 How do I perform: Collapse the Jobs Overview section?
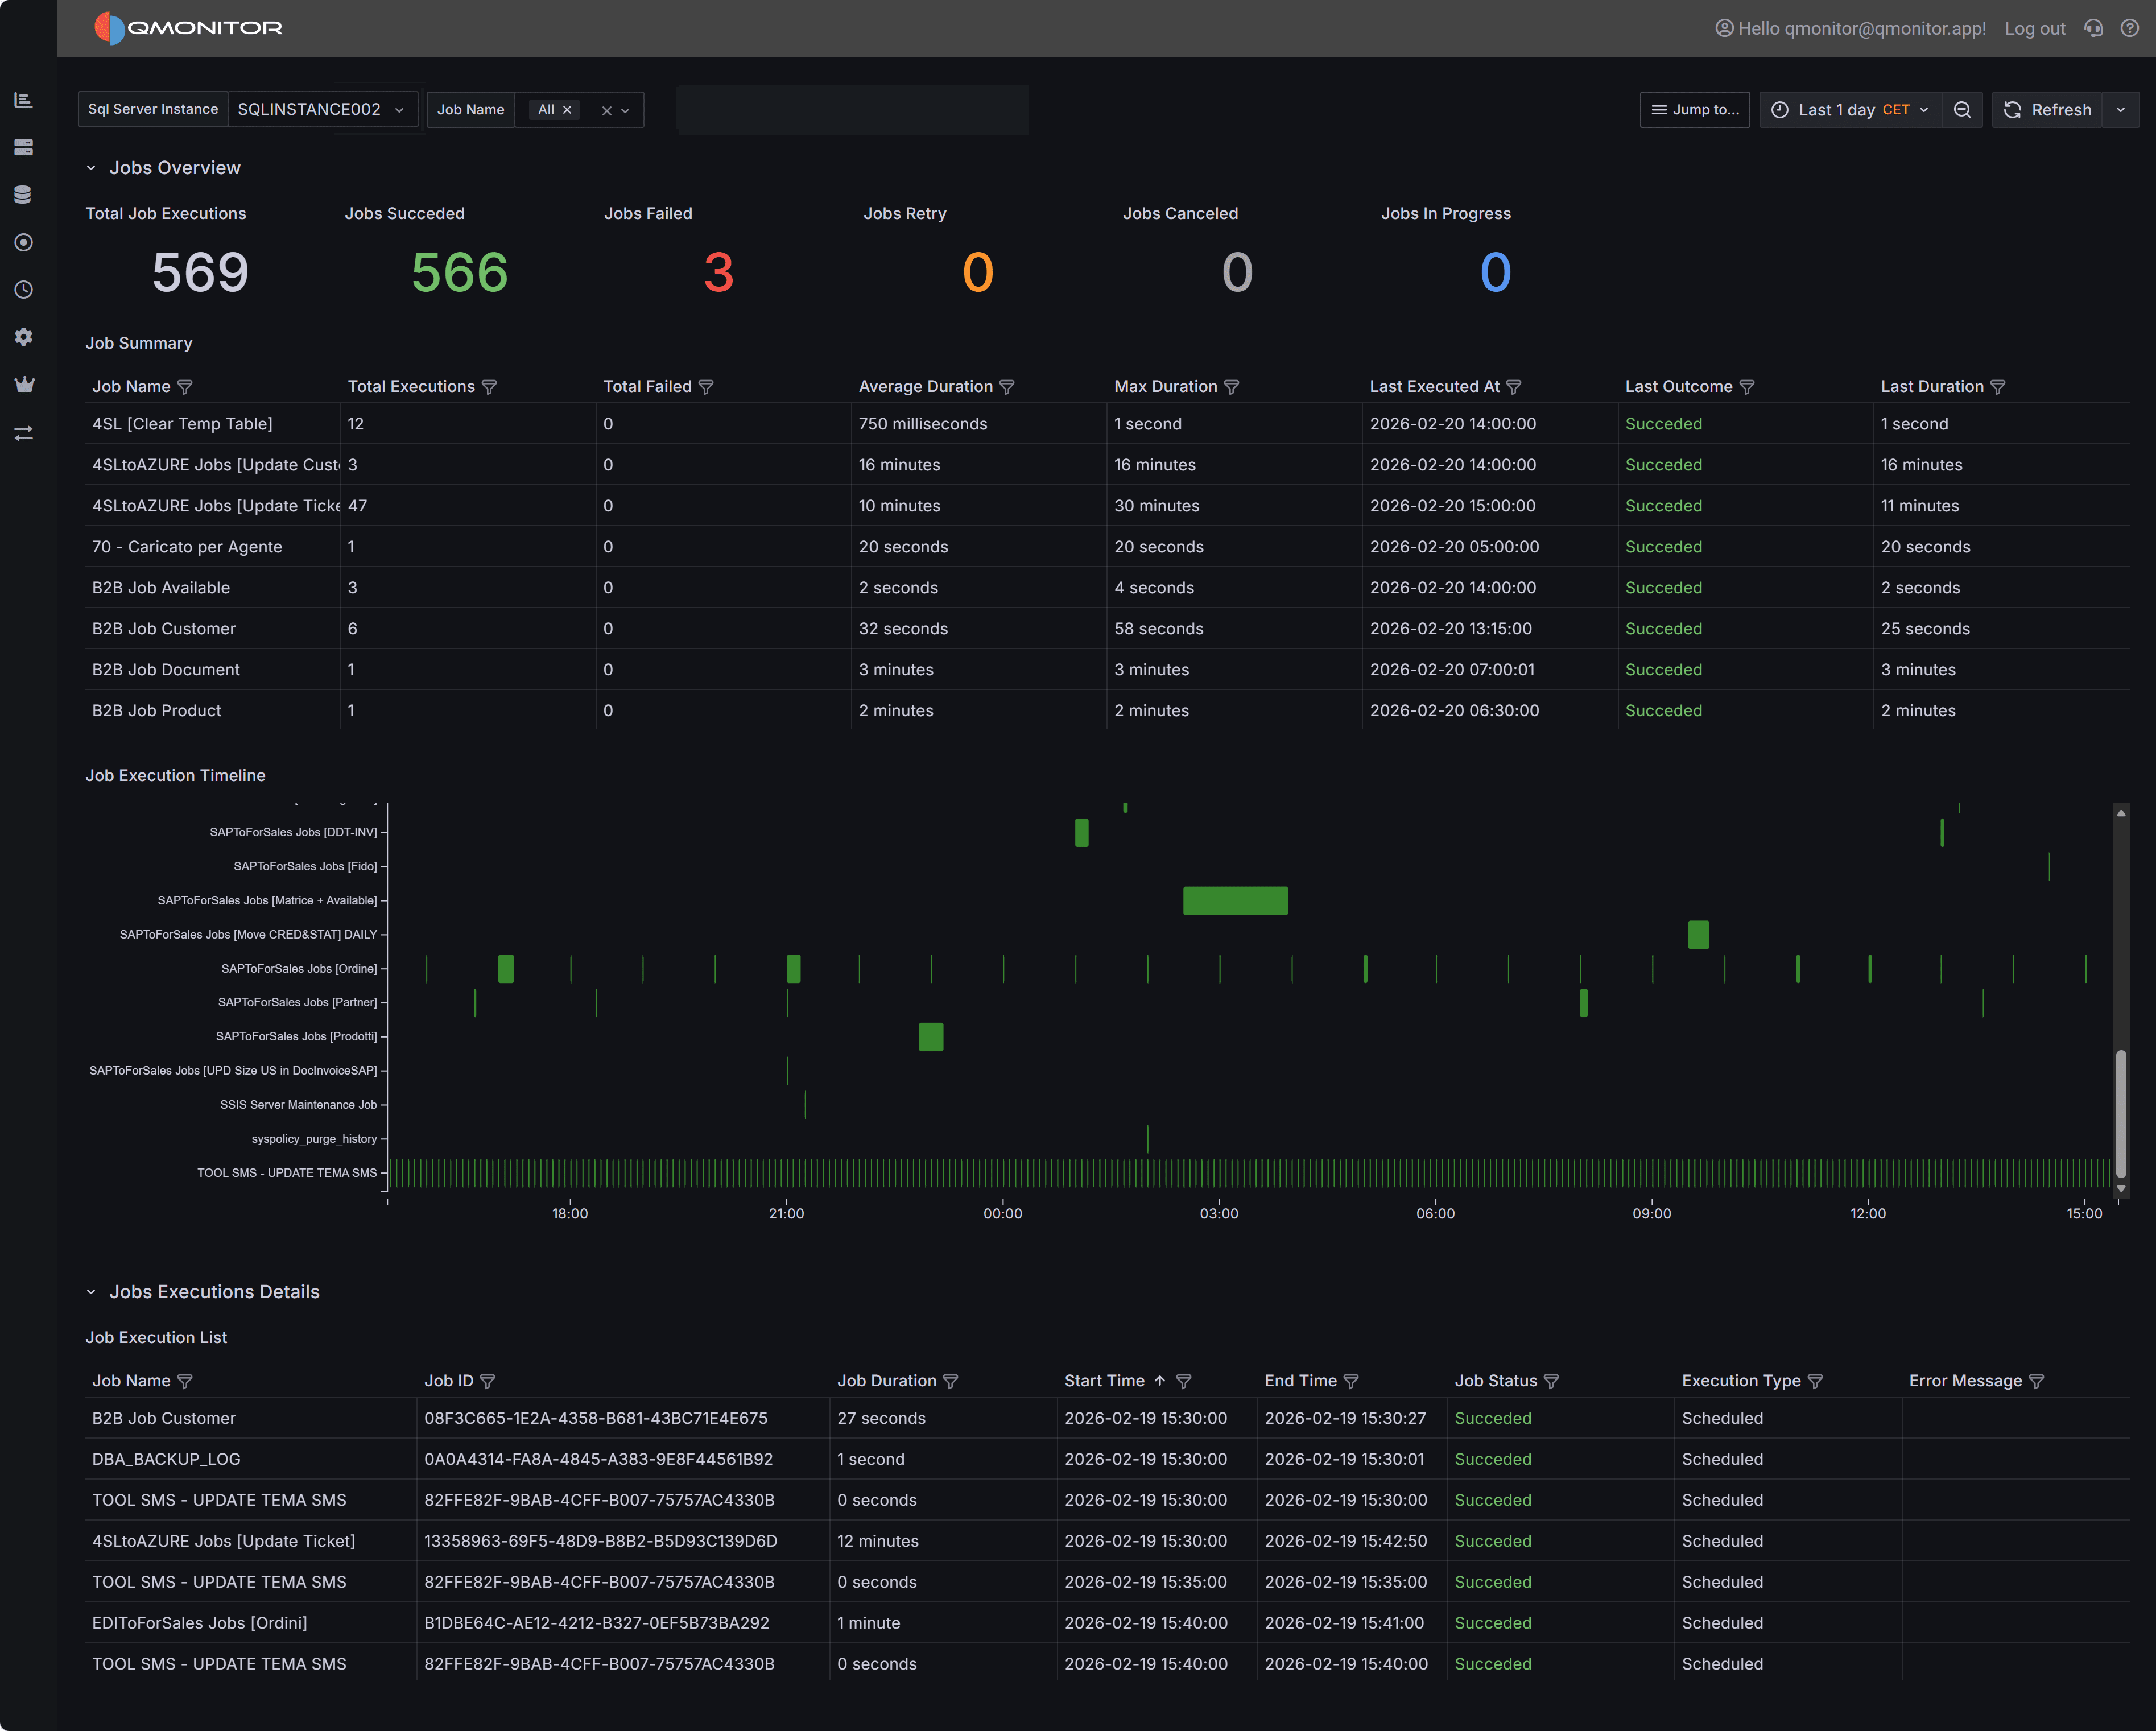pyautogui.click(x=92, y=167)
